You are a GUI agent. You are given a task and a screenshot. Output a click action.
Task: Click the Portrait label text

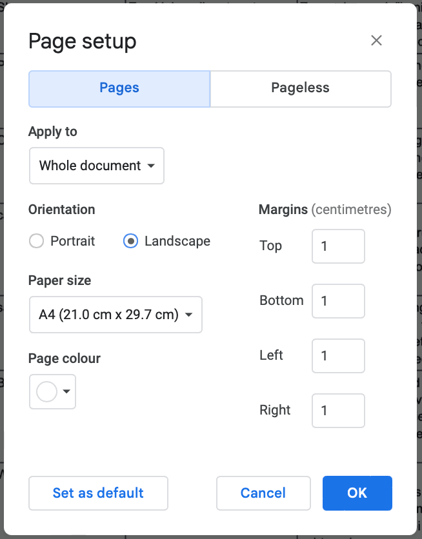pyautogui.click(x=72, y=241)
